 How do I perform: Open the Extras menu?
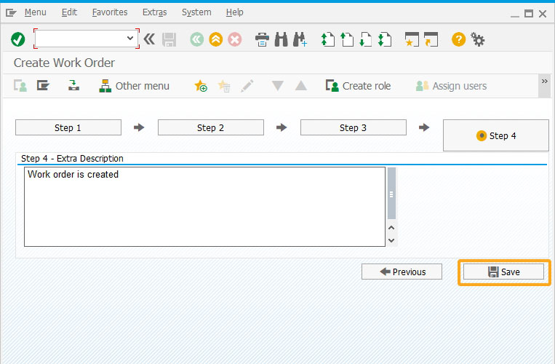click(155, 12)
